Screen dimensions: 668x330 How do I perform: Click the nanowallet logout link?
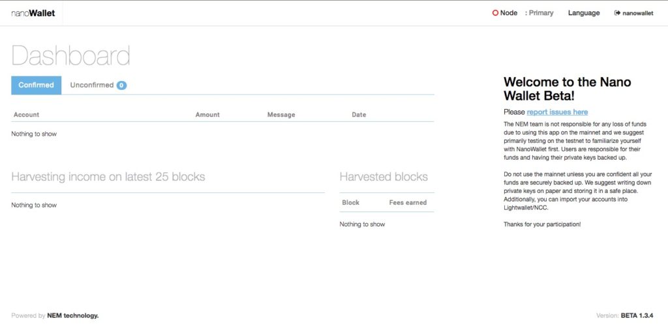(634, 13)
